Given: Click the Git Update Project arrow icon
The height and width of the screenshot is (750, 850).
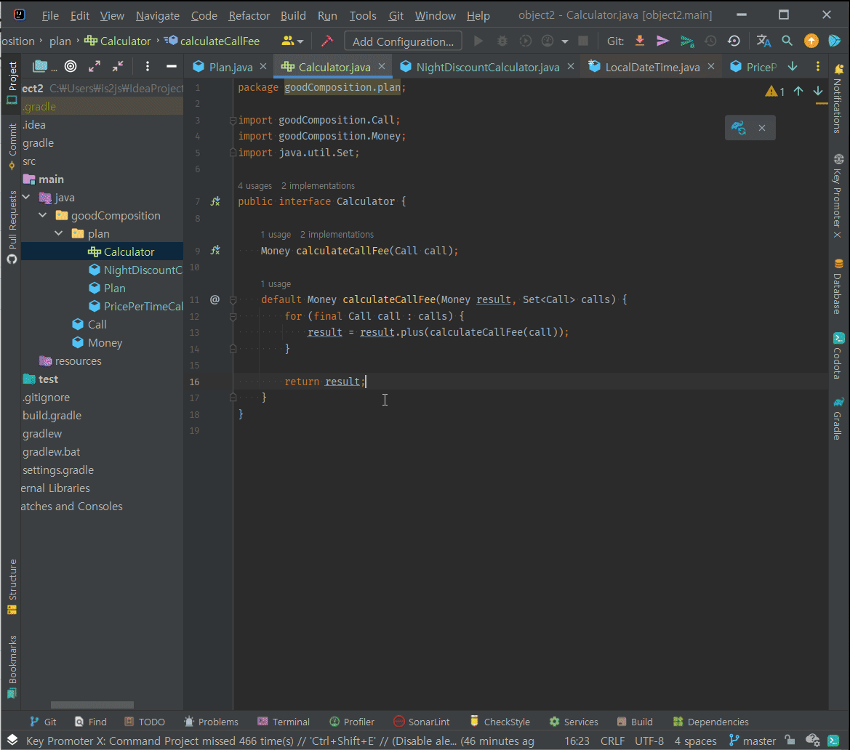Looking at the screenshot, I should [640, 41].
